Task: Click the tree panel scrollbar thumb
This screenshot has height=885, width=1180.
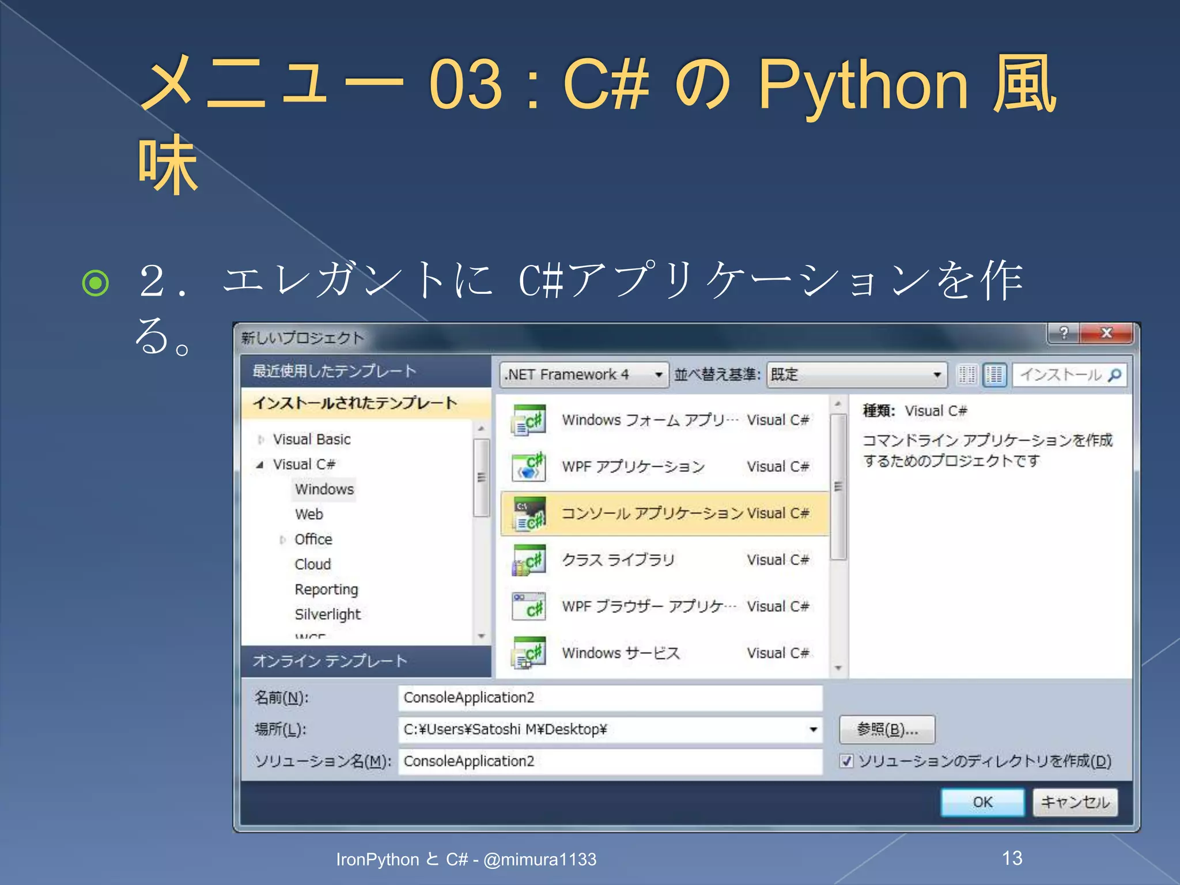Action: pyautogui.click(x=481, y=478)
